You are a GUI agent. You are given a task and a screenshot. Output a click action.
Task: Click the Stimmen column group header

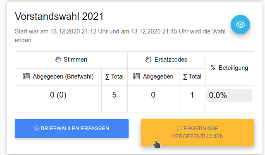pyautogui.click(x=71, y=60)
